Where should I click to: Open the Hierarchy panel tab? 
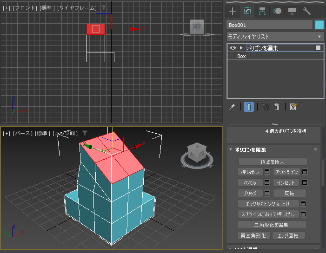262,11
